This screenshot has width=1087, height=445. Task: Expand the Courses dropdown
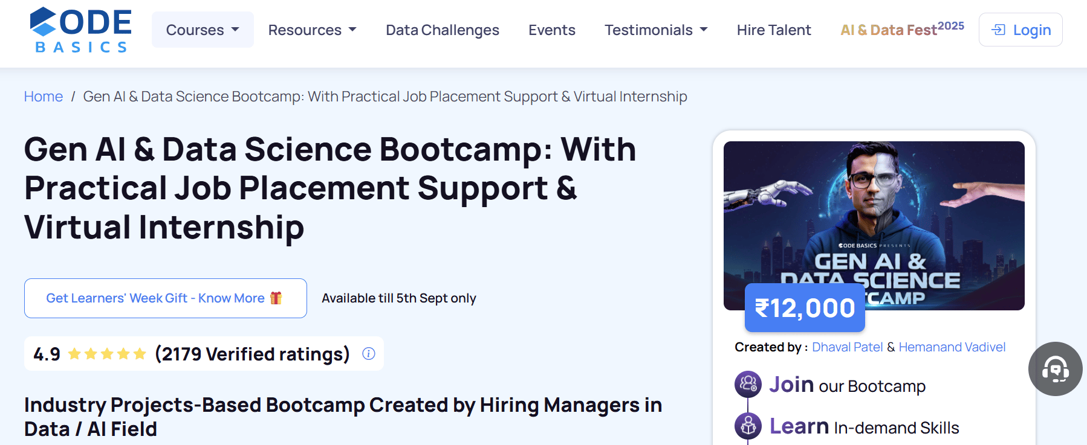pyautogui.click(x=203, y=30)
